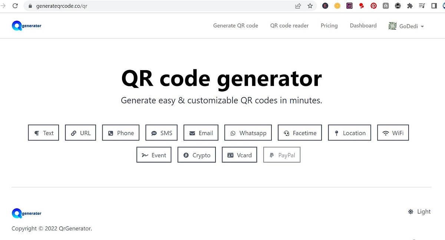This screenshot has width=445, height=240.
Task: Open the Pinterest extension in the toolbar
Action: click(373, 6)
